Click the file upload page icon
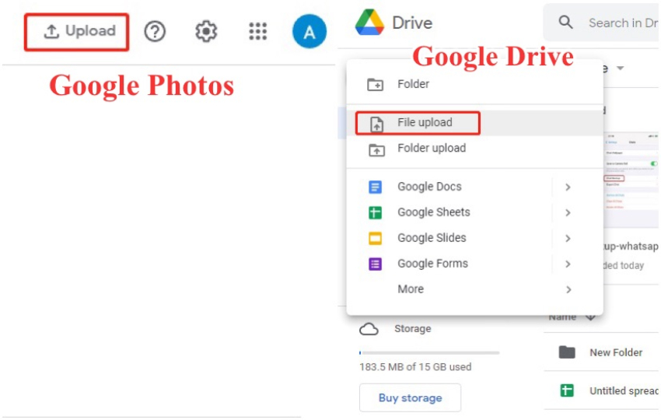The image size is (661, 420). coord(376,124)
